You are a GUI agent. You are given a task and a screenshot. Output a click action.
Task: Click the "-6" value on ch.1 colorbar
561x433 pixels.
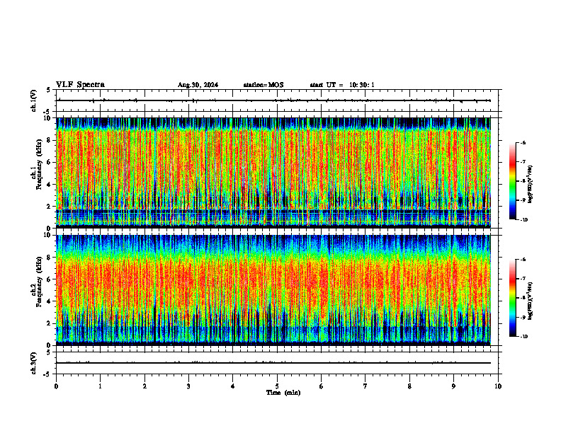[523, 143]
